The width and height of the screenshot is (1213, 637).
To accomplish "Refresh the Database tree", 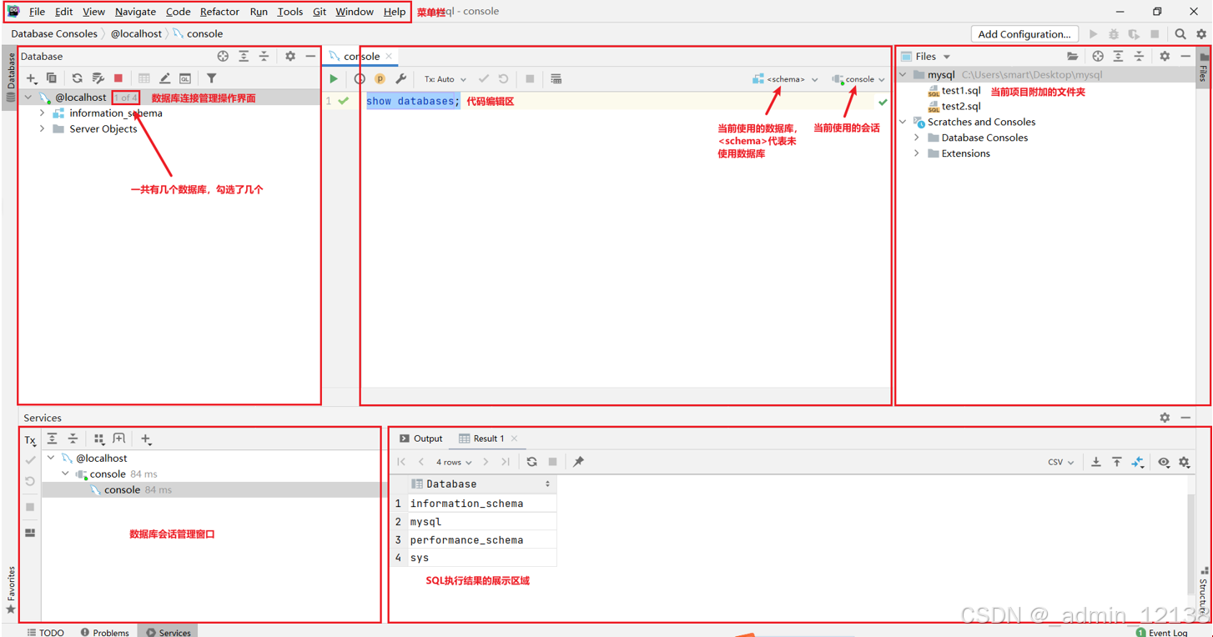I will tap(77, 78).
